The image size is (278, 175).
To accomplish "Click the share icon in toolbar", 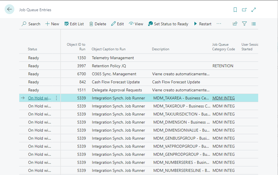I will [x=235, y=24].
